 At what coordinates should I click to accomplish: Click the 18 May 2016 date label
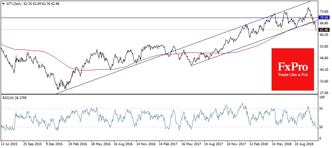[x=100, y=144]
